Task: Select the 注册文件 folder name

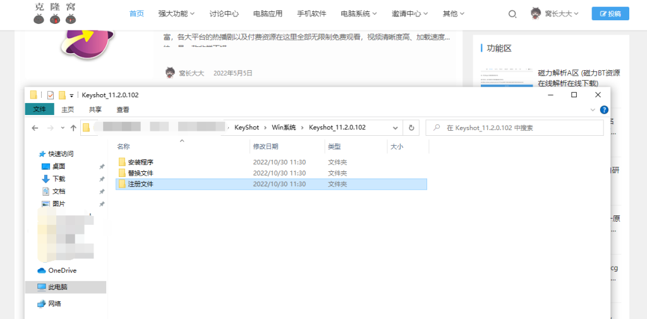Action: 141,184
